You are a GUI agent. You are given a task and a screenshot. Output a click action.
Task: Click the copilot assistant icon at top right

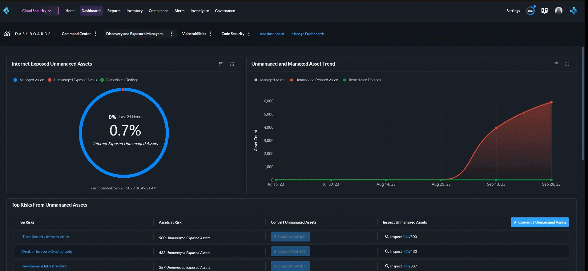pos(574,11)
